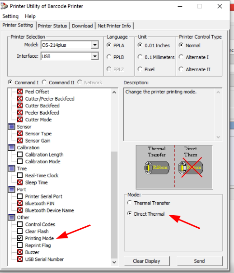Image resolution: width=234 pixels, height=273 pixels.
Task: Check the Real-Time Clock option
Action: [x=20, y=175]
